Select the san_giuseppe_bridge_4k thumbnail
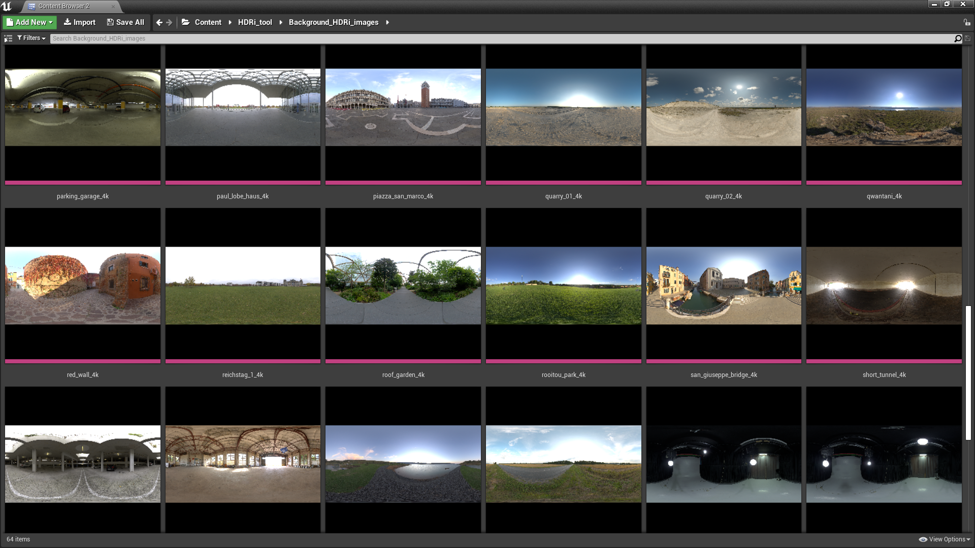975x548 pixels. [x=724, y=286]
